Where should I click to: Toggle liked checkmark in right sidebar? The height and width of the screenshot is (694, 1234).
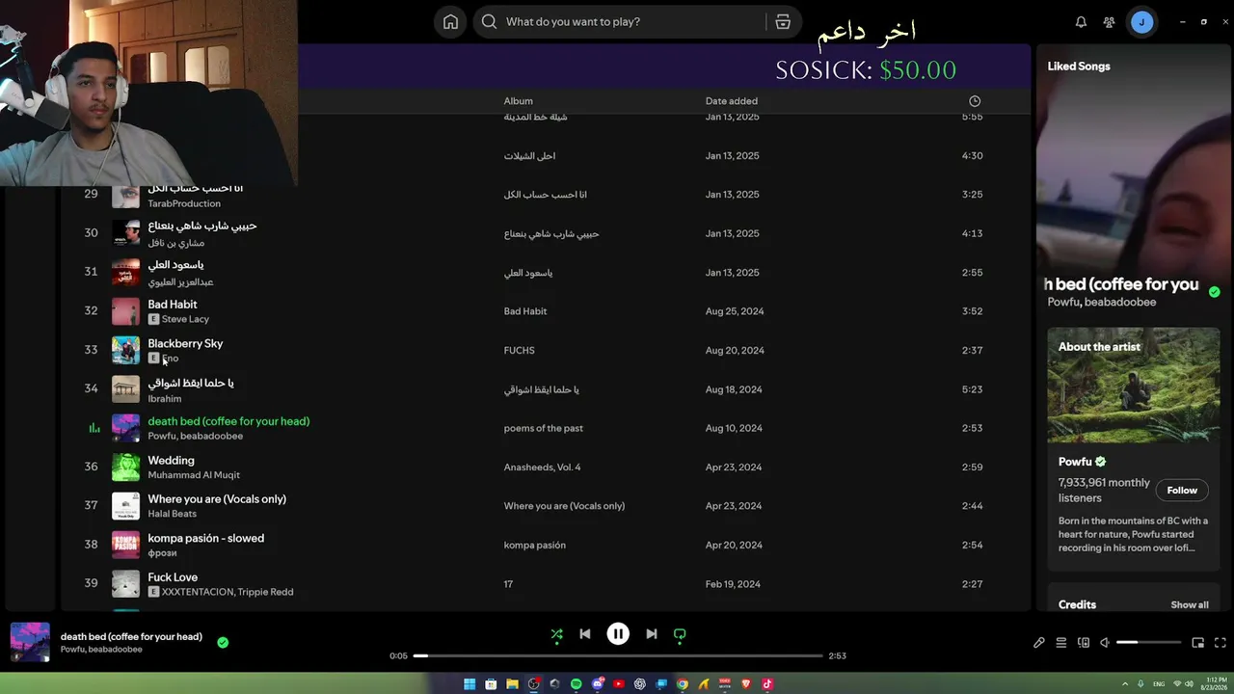point(1214,292)
